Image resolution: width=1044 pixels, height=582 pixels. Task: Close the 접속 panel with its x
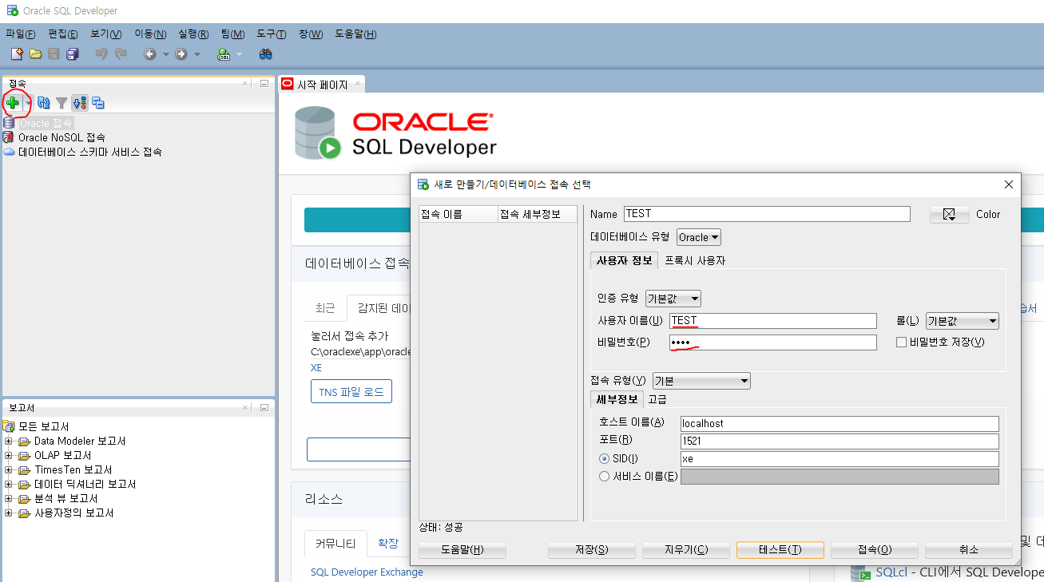point(246,83)
